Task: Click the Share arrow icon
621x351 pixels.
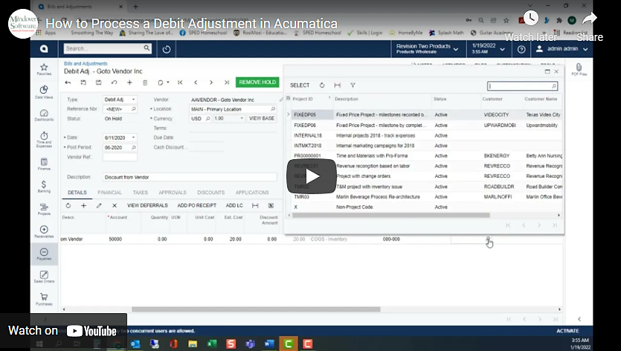Action: click(589, 19)
